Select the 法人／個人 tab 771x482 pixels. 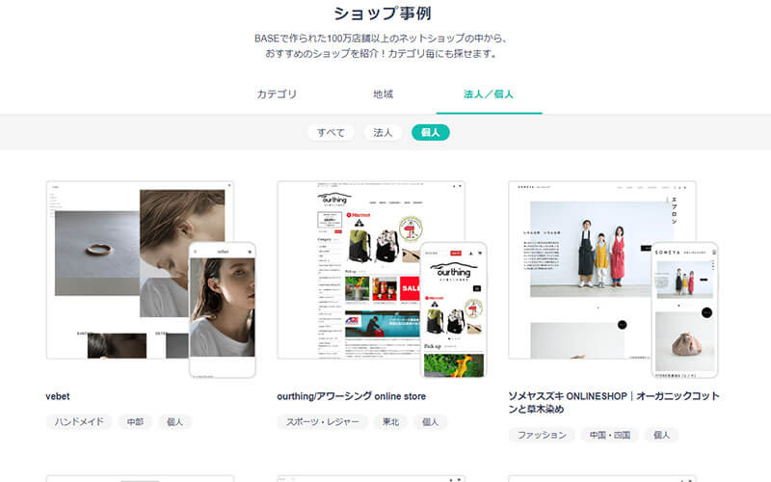click(489, 94)
